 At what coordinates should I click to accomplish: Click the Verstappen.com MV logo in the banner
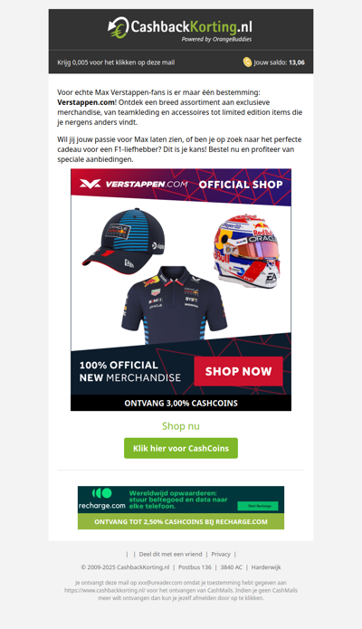[x=90, y=184]
